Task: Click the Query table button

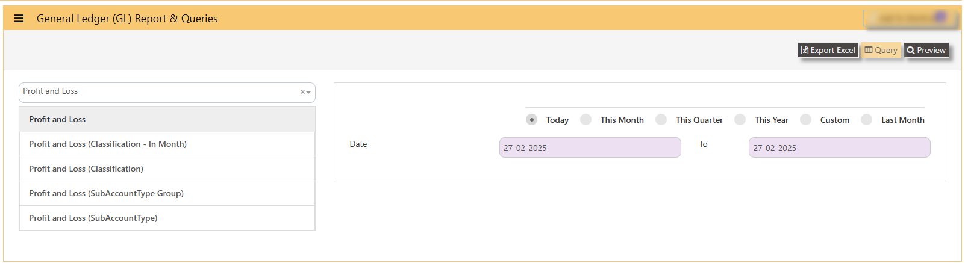Action: (881, 50)
